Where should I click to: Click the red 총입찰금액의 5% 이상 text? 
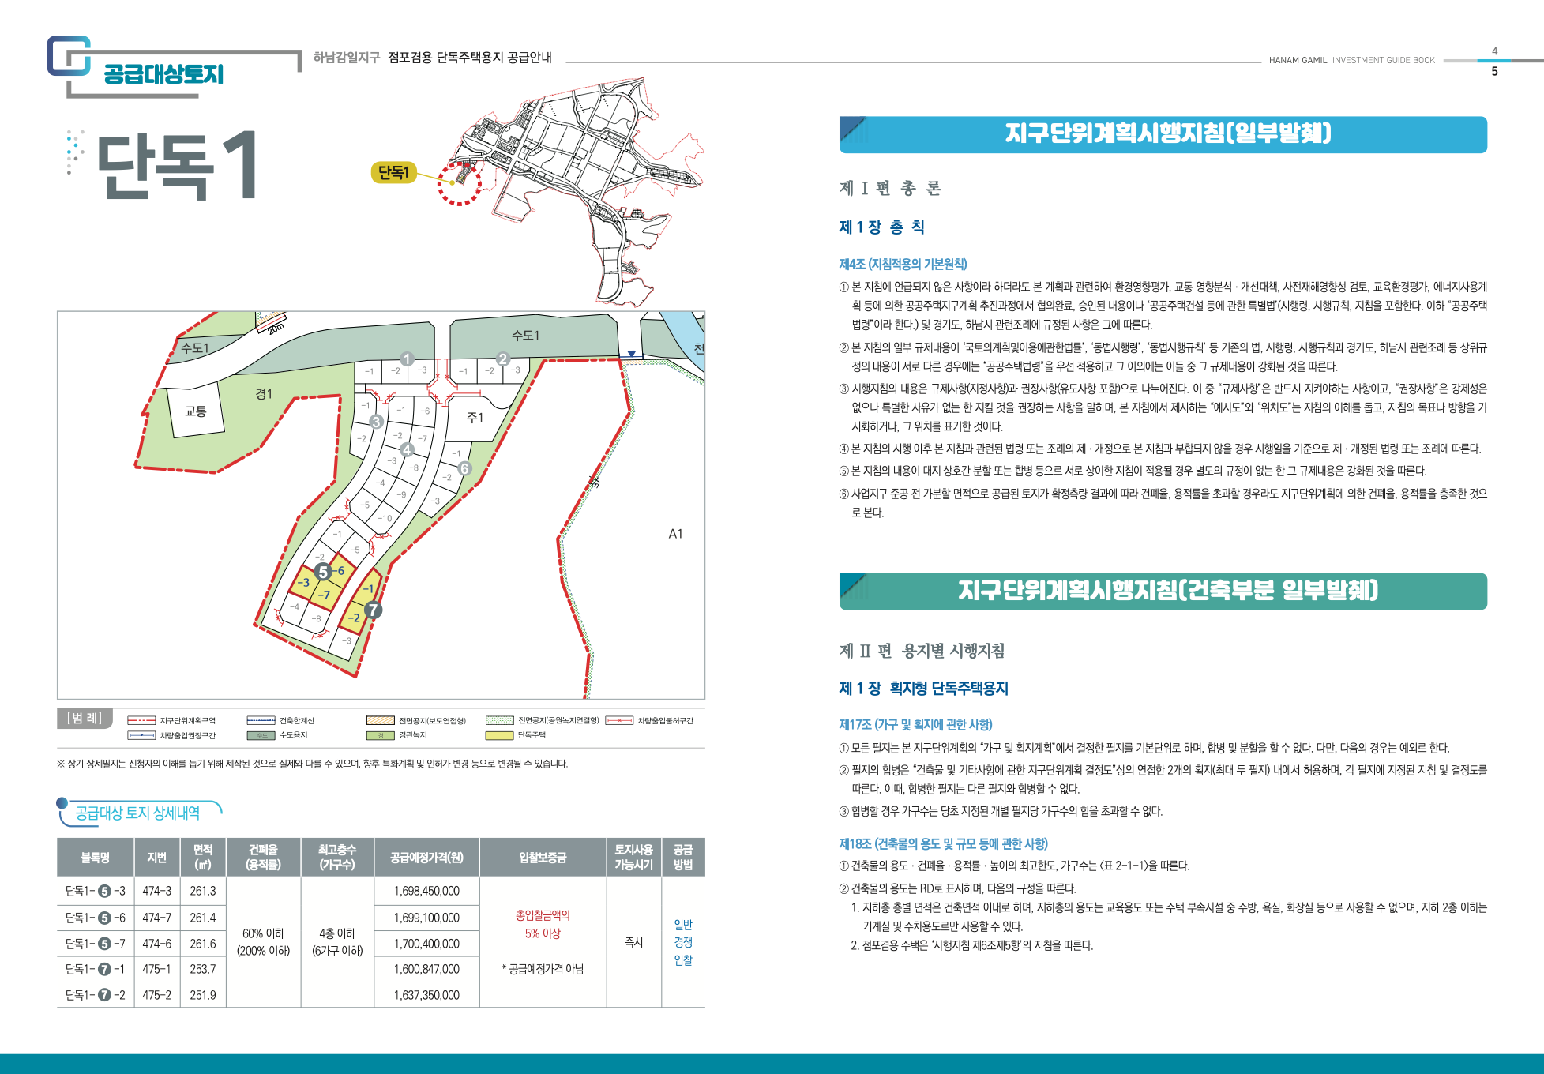pos(543,924)
